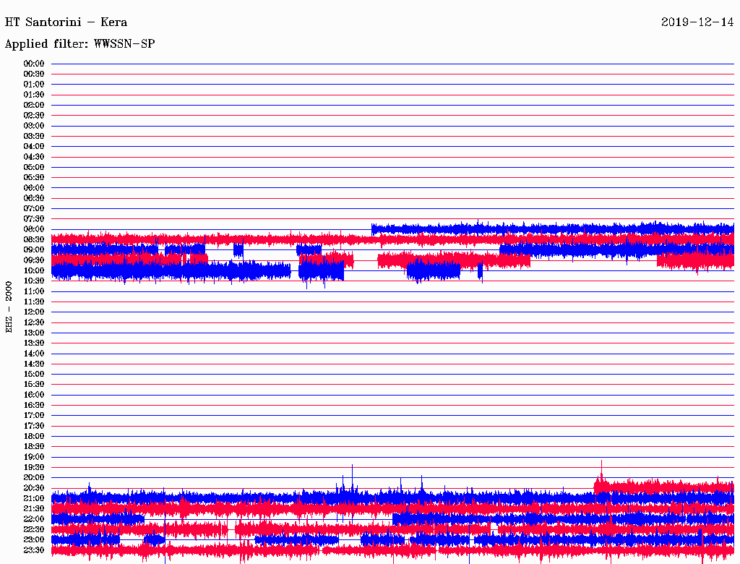Select the 23:30 time label
Screen dimensions: 740x564
(34, 550)
